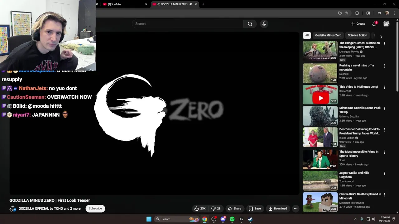Open options menu for Hunger Games trailer

tap(385, 44)
